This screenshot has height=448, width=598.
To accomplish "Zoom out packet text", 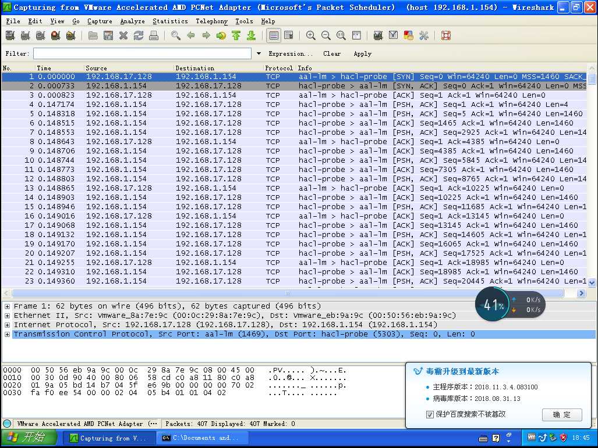I will 326,36.
